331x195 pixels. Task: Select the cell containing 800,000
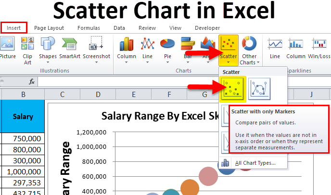(23, 149)
